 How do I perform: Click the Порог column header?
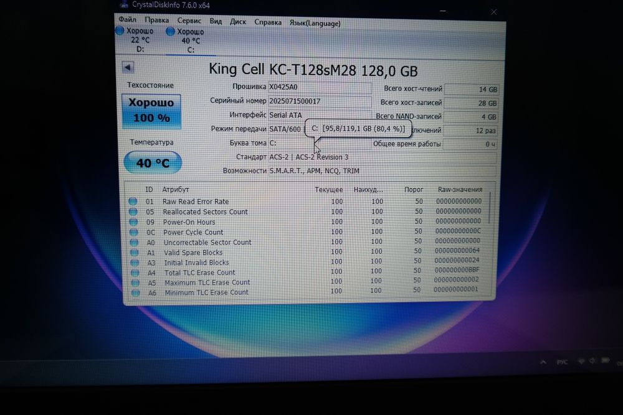[414, 190]
